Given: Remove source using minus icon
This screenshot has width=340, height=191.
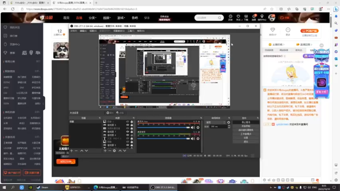Looking at the screenshot, I should tap(110, 151).
